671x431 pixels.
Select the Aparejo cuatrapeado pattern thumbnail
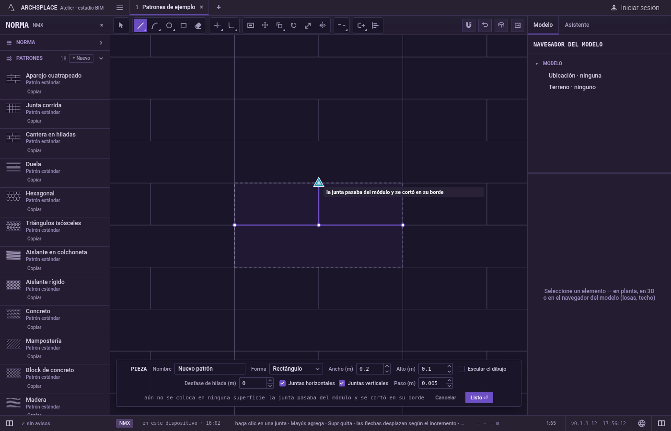click(x=13, y=79)
